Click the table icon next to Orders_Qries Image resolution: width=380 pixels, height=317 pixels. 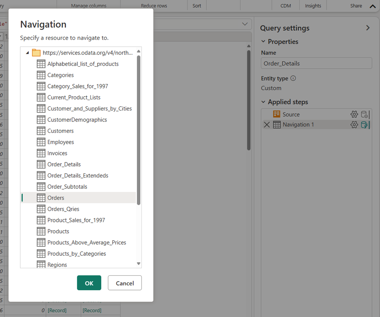(41, 209)
